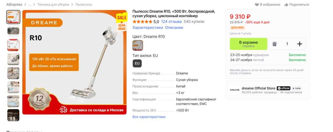Remove item with the trash bin icon
333x132 pixels.
pyautogui.click(x=275, y=44)
